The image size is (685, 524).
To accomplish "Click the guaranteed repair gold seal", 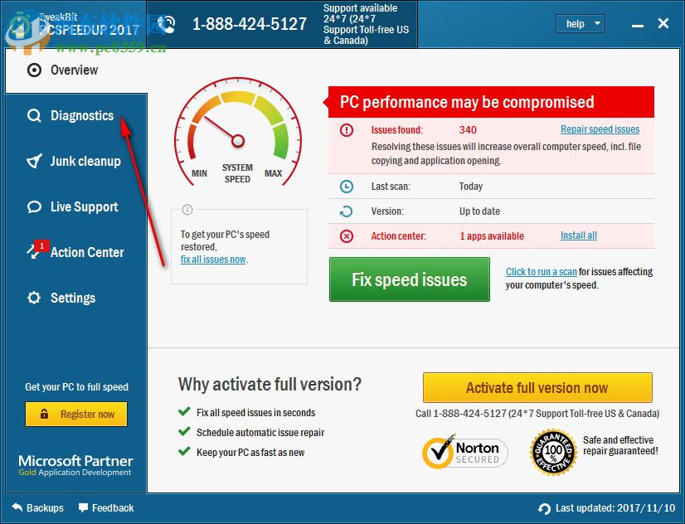I will (x=554, y=452).
